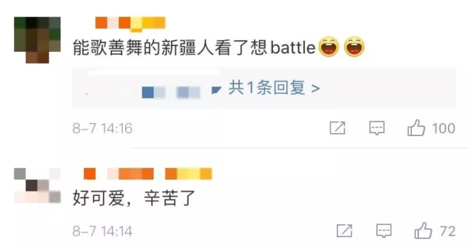Image resolution: width=469 pixels, height=249 pixels.
Task: Open username above the 好可爱 comment
Action: coord(148,174)
